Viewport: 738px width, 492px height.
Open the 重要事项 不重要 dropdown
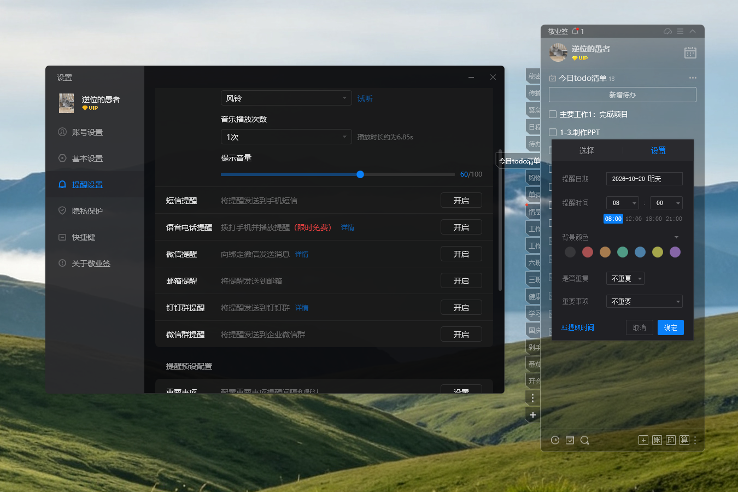coord(645,301)
